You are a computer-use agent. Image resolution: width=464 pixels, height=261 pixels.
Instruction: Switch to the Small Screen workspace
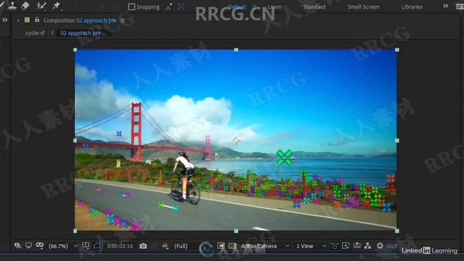pos(363,7)
